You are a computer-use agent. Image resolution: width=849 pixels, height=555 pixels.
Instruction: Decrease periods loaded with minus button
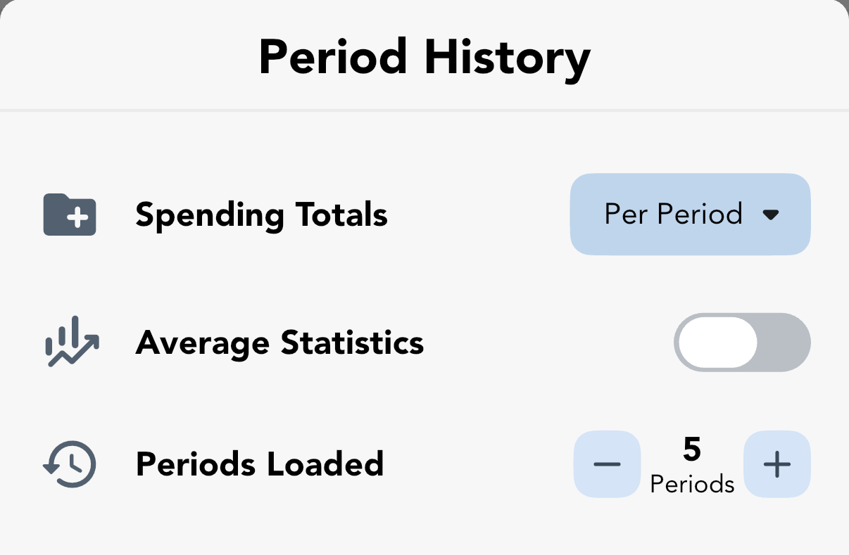(x=607, y=464)
